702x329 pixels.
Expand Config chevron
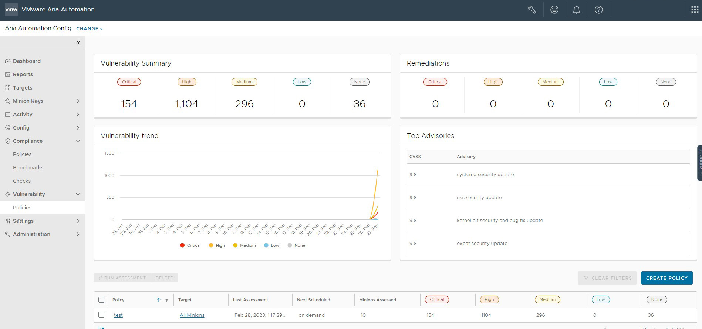tap(78, 128)
